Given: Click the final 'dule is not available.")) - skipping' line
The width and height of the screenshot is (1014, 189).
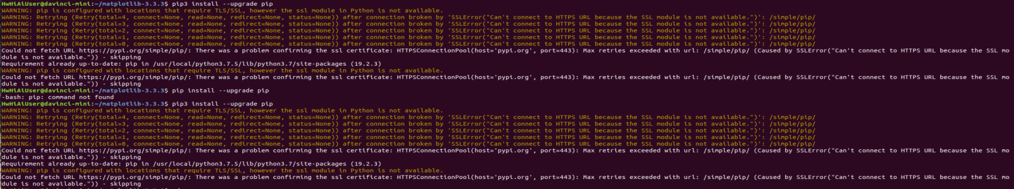Looking at the screenshot, I should pos(71,184).
